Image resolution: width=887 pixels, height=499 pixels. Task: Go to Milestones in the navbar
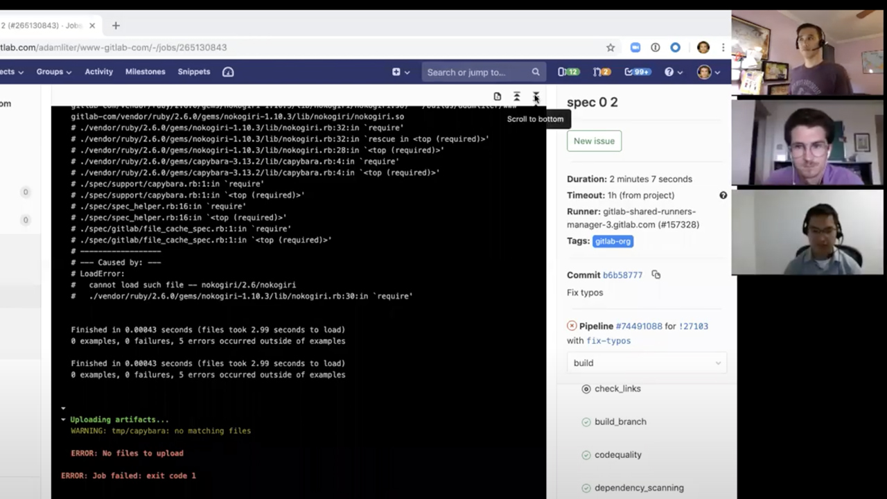pyautogui.click(x=146, y=72)
